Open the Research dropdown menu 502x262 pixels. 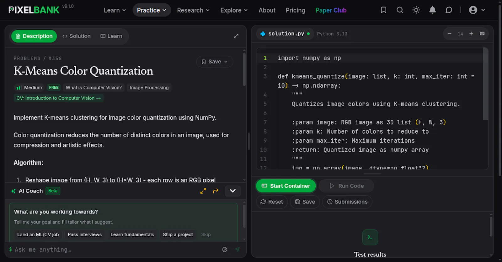193,10
